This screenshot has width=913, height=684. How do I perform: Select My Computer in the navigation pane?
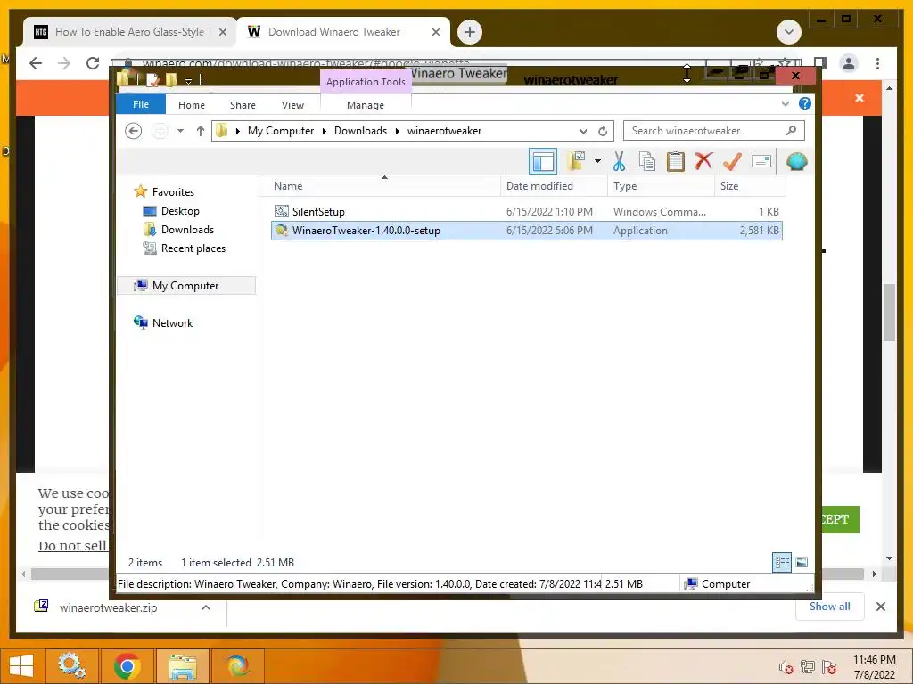point(186,286)
